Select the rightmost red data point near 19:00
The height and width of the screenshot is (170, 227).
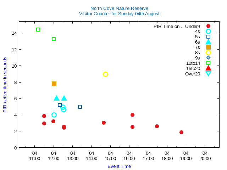181,132
